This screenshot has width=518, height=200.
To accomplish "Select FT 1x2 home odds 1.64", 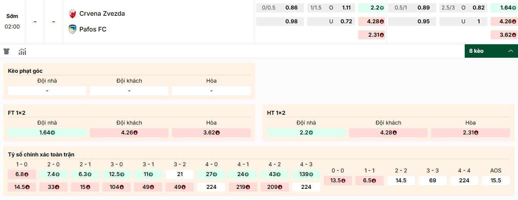I will tap(47, 132).
